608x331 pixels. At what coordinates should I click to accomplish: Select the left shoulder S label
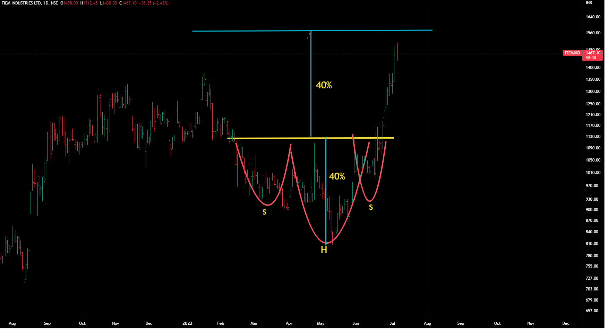264,212
